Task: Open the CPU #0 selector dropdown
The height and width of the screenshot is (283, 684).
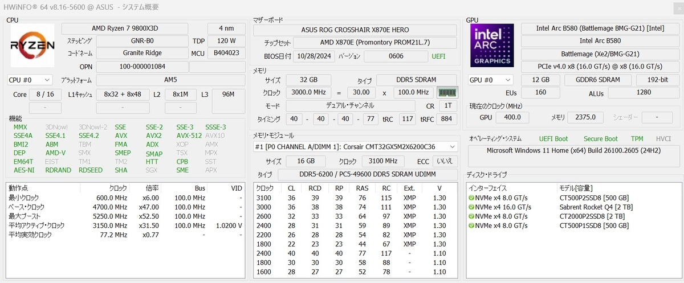Action: [30, 80]
